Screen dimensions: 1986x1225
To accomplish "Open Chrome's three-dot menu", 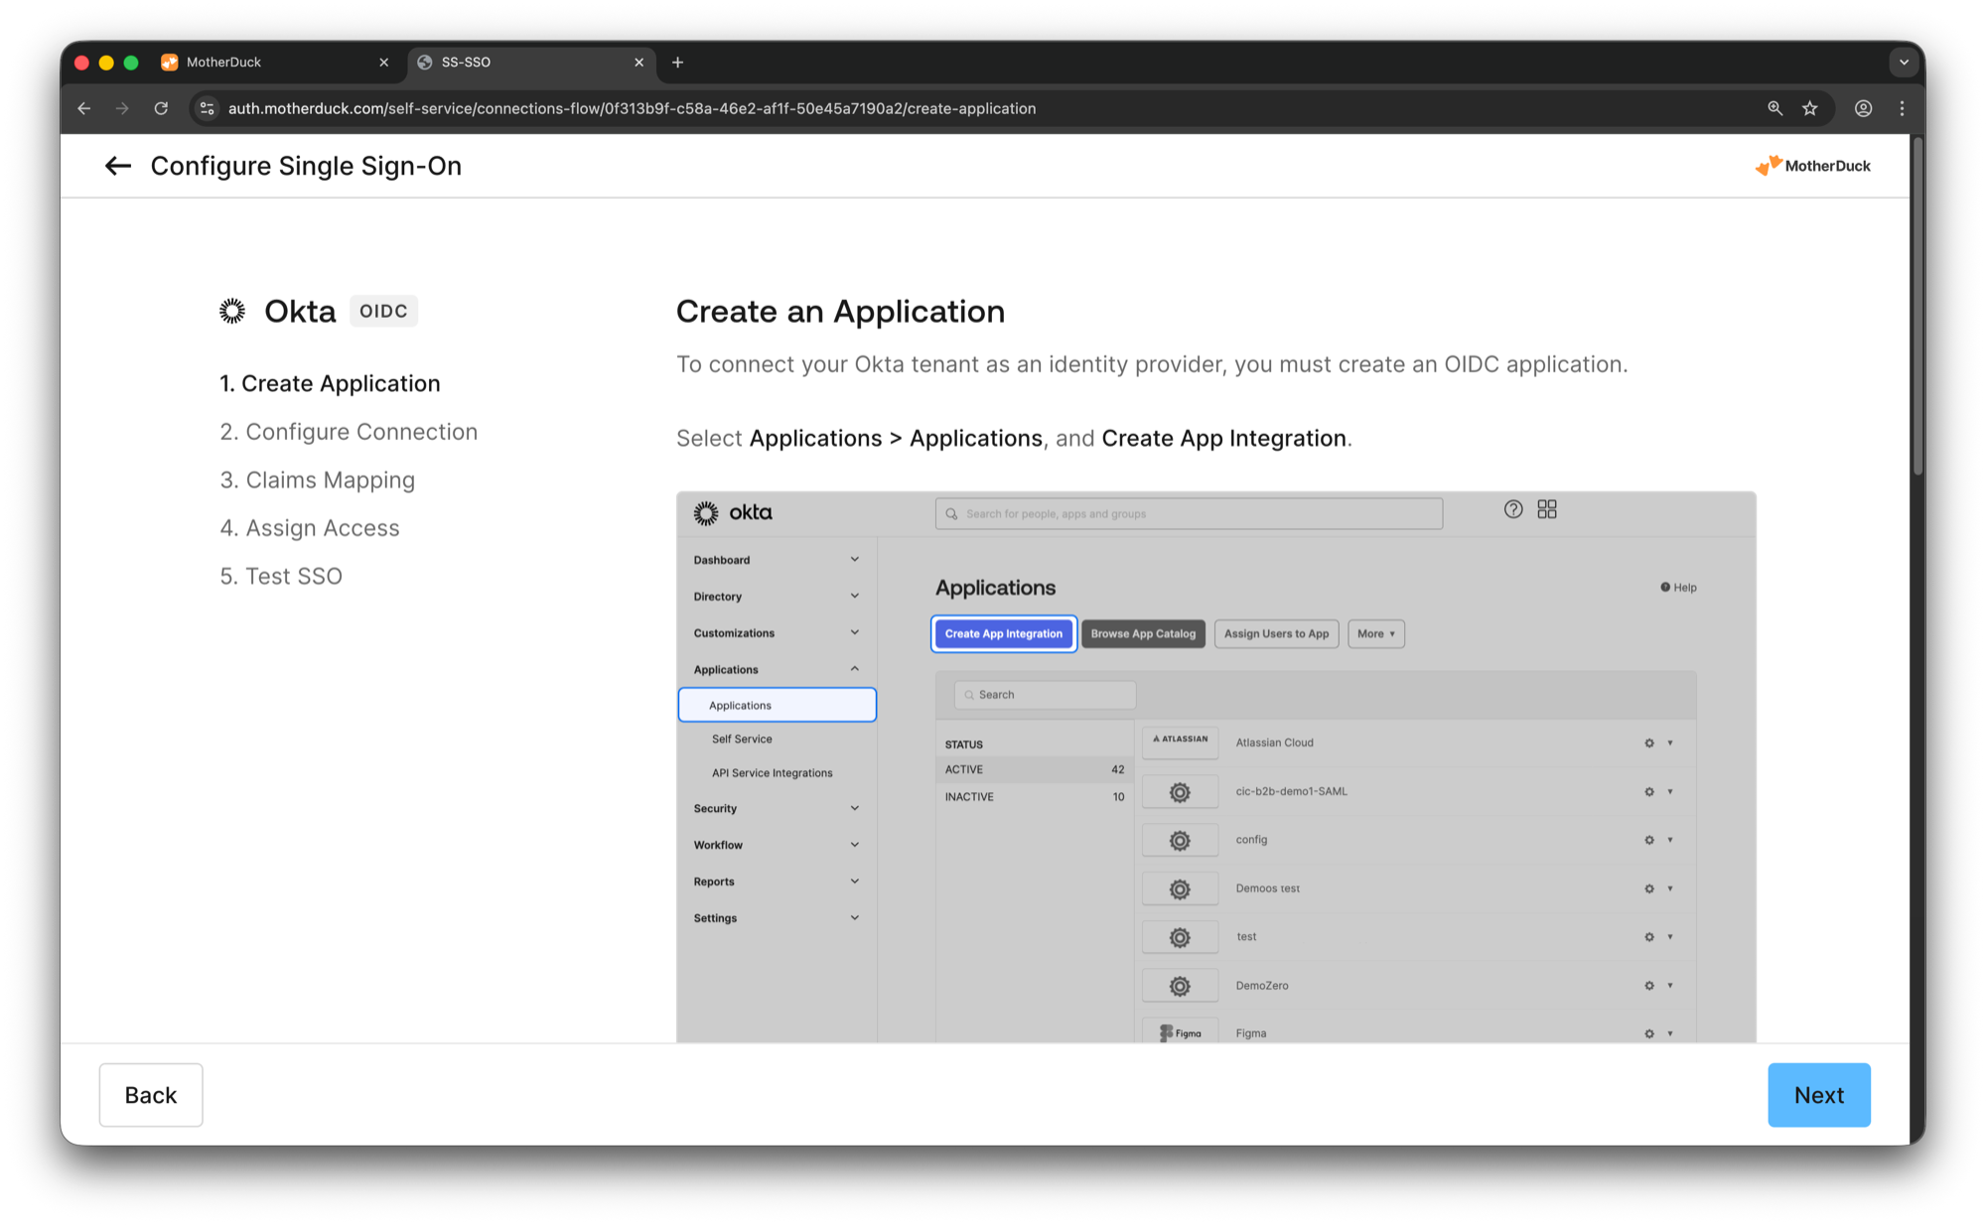I will point(1903,108).
